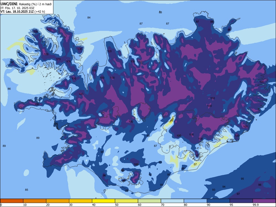Click the legend label 40

click(x=94, y=205)
